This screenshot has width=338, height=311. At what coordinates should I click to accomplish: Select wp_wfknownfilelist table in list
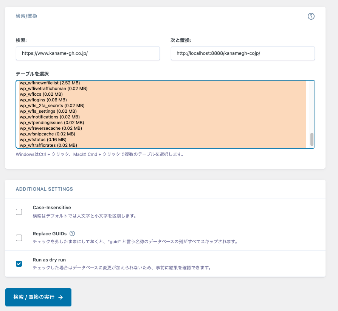pyautogui.click(x=50, y=83)
